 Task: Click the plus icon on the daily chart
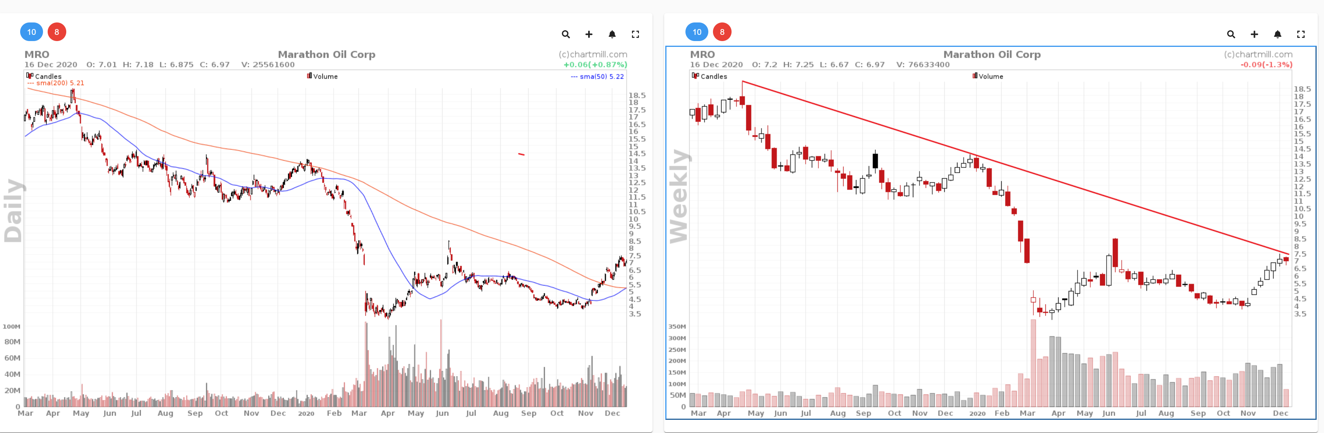(589, 34)
